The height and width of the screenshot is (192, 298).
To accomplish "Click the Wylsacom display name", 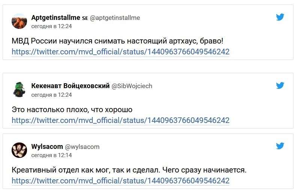I will [47, 147].
